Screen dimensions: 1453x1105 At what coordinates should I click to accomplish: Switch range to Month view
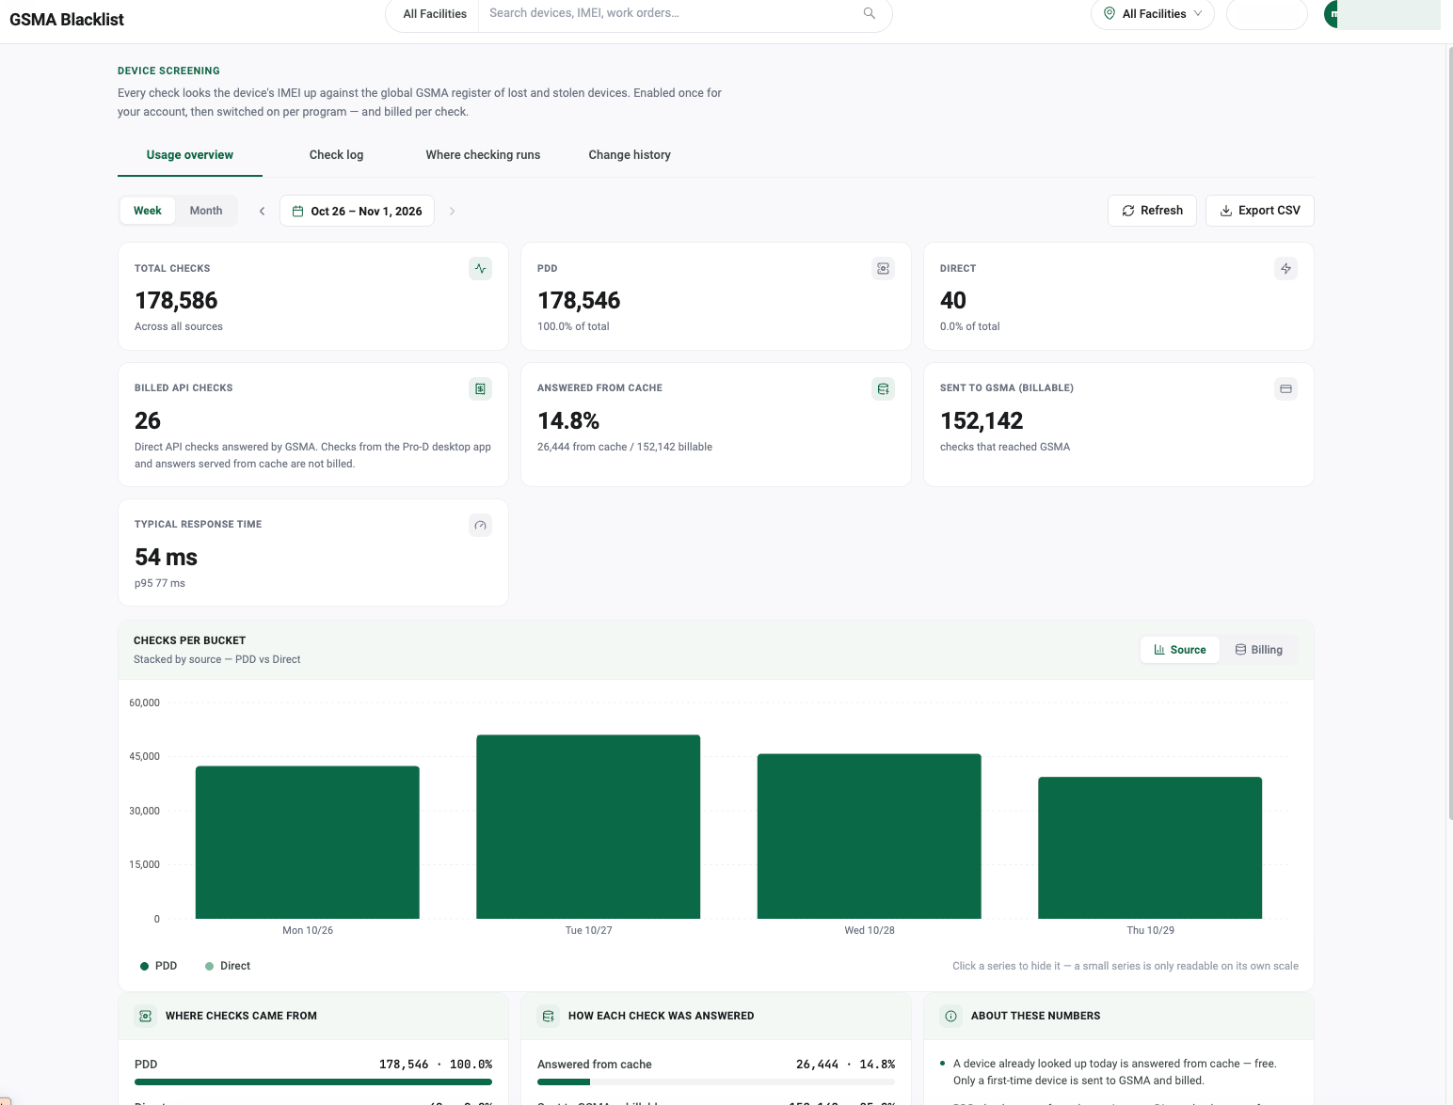tap(206, 211)
